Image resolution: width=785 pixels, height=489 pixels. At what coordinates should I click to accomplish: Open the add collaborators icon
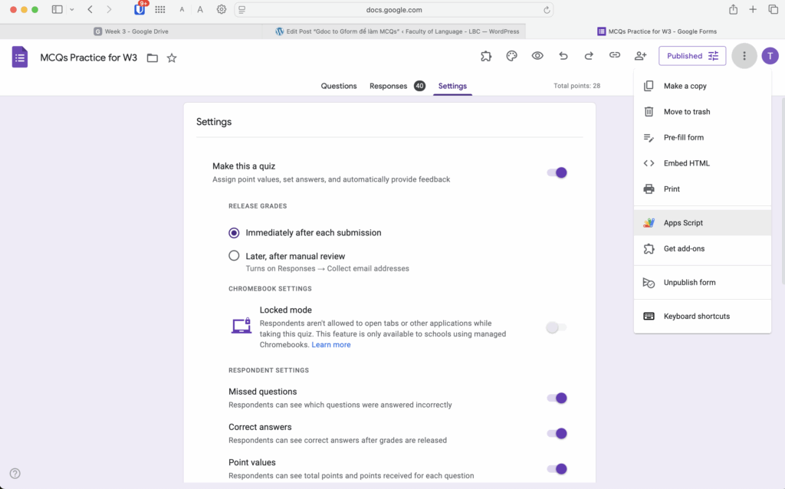[x=640, y=56]
